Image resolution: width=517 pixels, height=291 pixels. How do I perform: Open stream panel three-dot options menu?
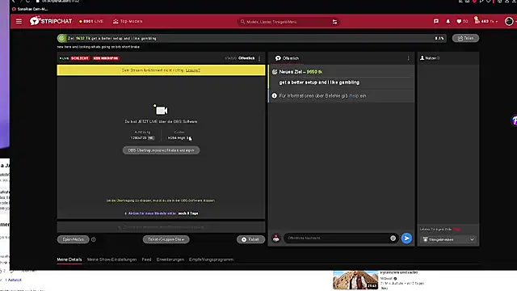coord(259,58)
